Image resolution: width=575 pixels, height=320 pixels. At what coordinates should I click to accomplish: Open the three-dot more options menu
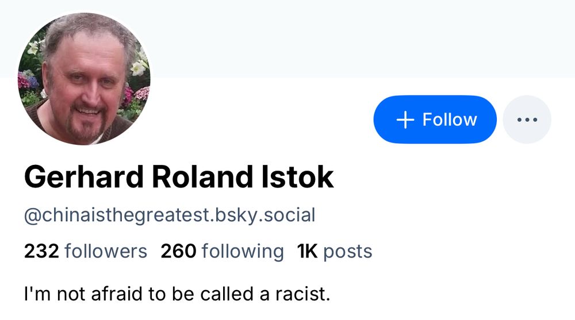click(x=527, y=119)
